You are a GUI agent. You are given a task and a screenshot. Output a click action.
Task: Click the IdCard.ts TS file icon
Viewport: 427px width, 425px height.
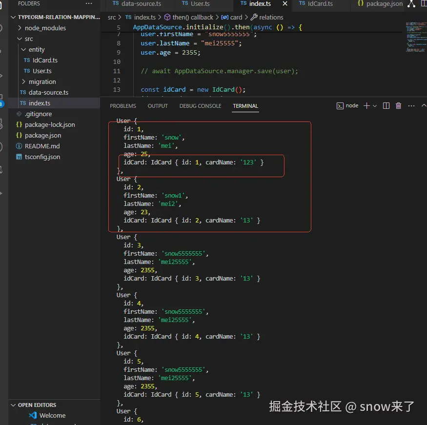pos(27,60)
